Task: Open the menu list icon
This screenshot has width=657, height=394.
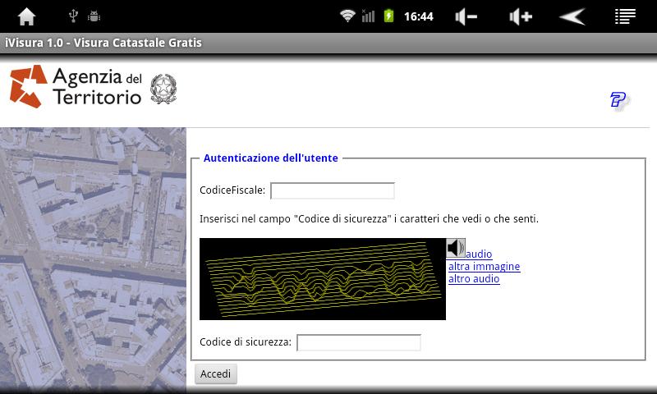Action: 625,16
